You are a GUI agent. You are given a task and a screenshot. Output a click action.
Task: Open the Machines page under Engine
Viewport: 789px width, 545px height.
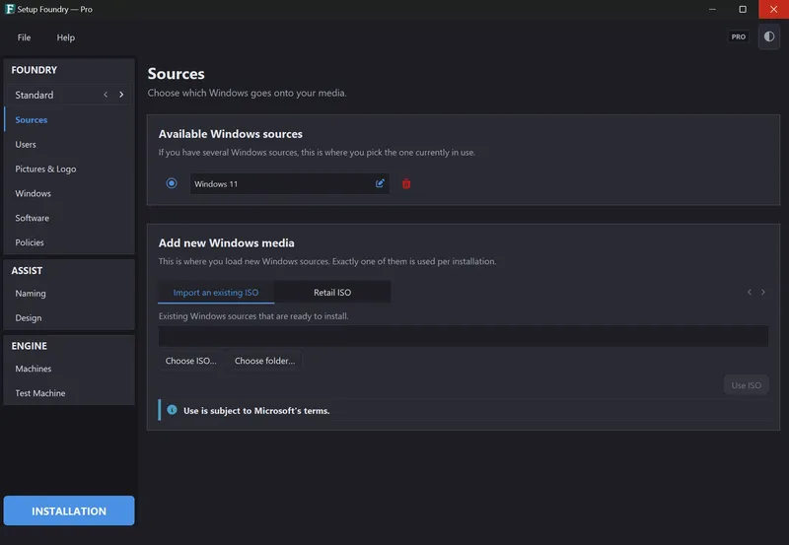[x=69, y=369]
